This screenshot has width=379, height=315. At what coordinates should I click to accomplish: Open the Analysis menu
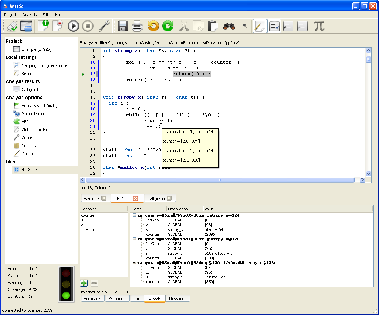click(30, 15)
